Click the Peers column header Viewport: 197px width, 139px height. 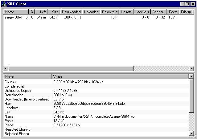click(173, 12)
